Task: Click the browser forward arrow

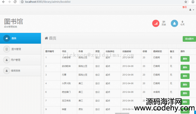Action: point(9,2)
